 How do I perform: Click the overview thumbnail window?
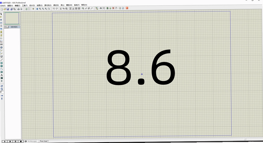click(x=12, y=18)
